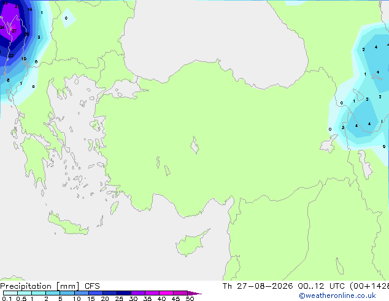Click the 0.1 to 0.5 mm legend swatch

[x=10, y=293]
